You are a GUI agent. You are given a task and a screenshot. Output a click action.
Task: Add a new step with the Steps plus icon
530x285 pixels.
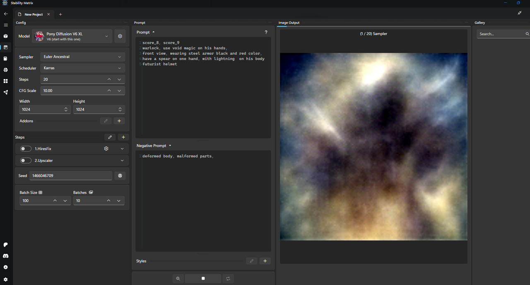[123, 137]
